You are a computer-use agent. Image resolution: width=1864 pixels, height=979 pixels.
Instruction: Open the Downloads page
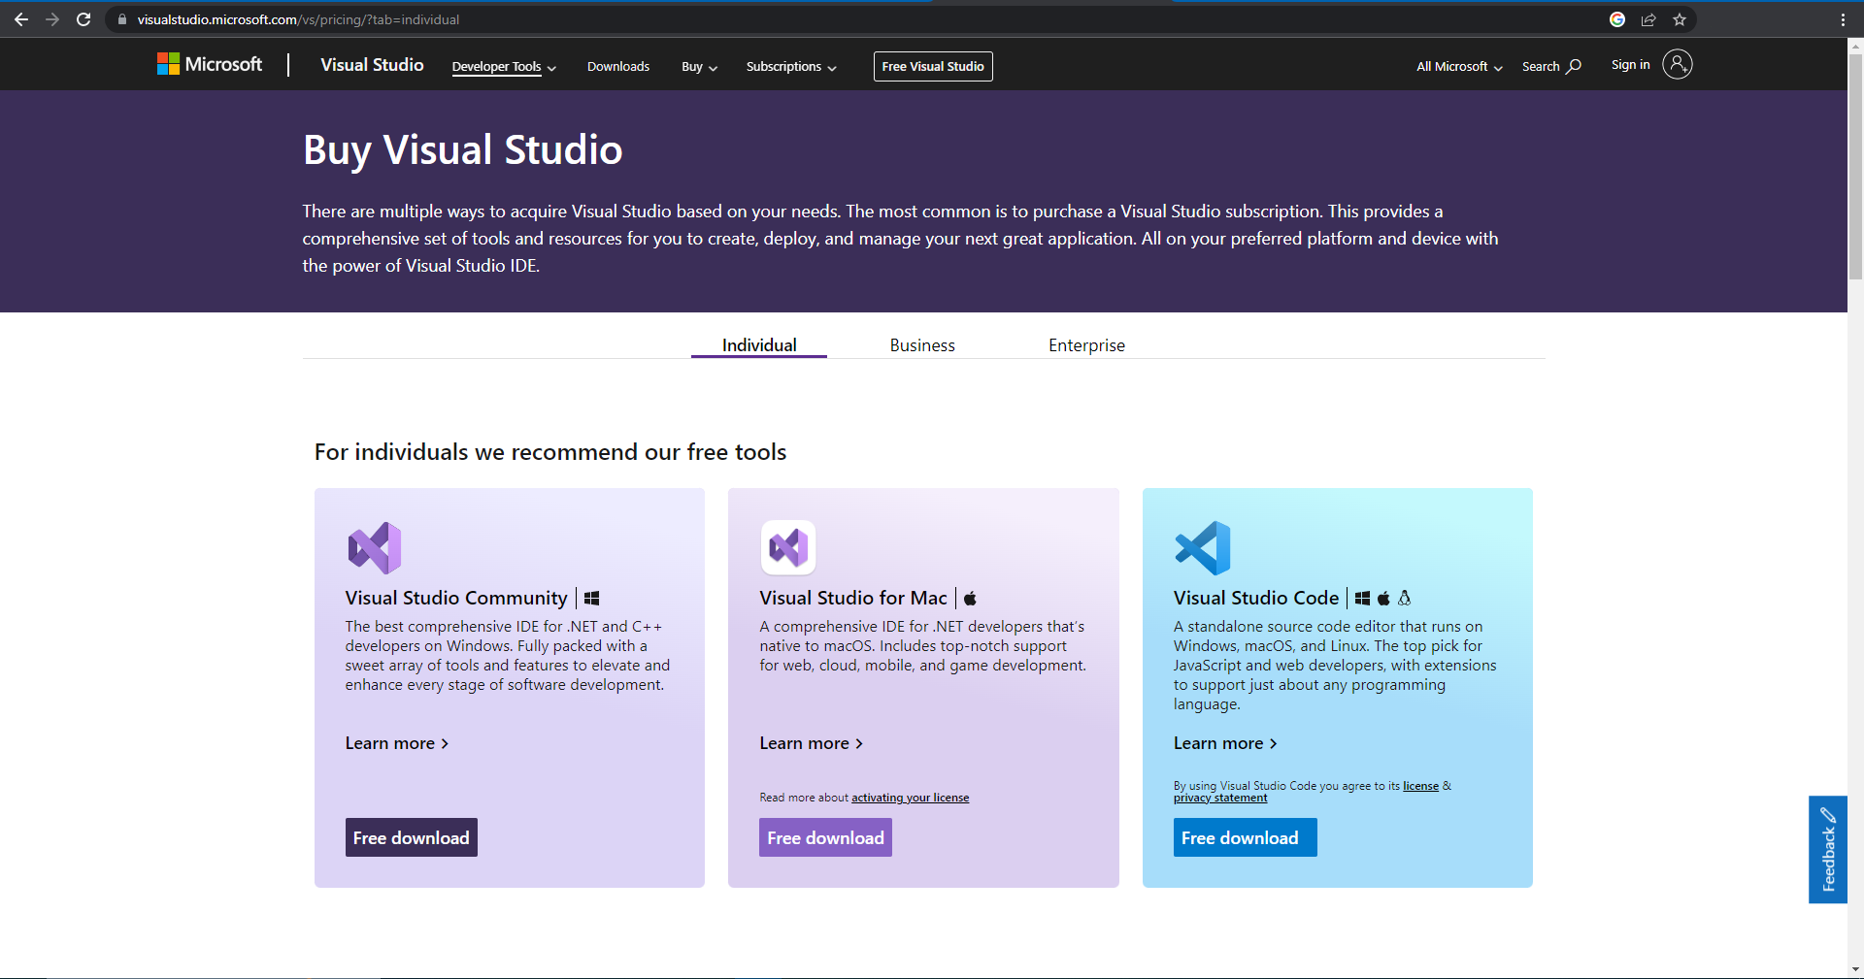click(618, 66)
